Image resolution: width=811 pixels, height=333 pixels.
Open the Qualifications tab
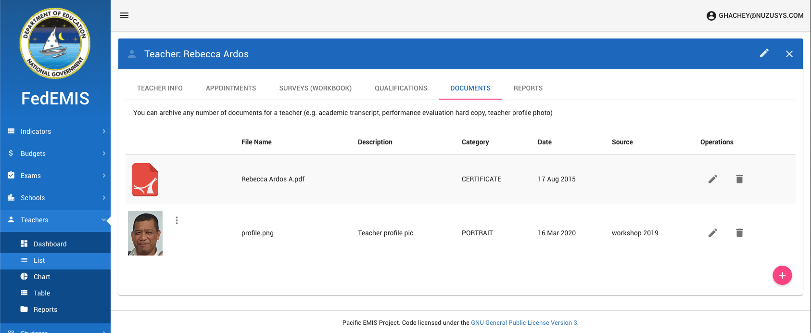pos(401,88)
